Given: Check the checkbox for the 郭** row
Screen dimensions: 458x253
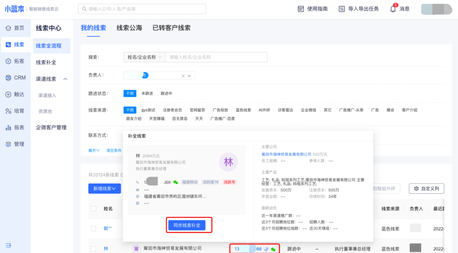Looking at the screenshot, I should click(93, 228).
